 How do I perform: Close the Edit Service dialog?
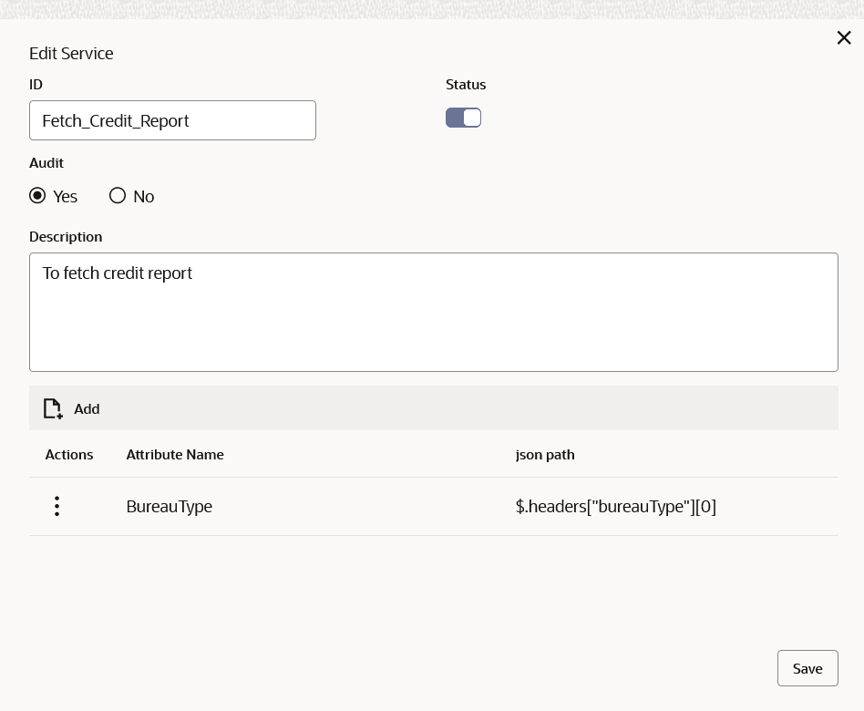point(844,38)
